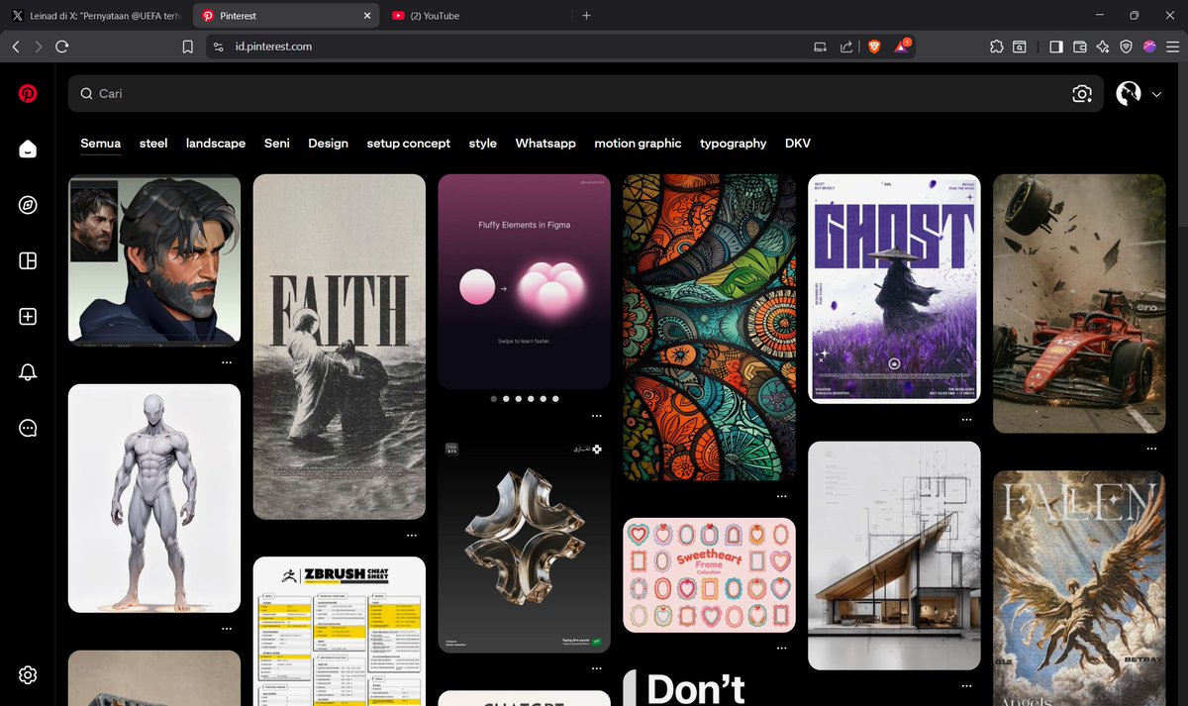
Task: Open the Fluffy Elements in Figma pin
Action: (x=525, y=282)
